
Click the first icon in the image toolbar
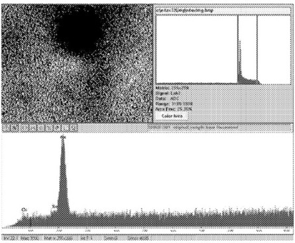[7, 127]
